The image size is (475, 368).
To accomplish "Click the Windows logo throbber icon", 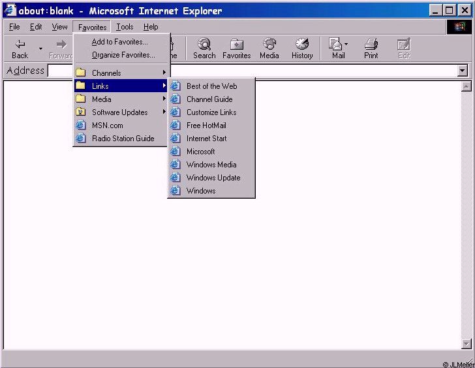I will pyautogui.click(x=459, y=27).
